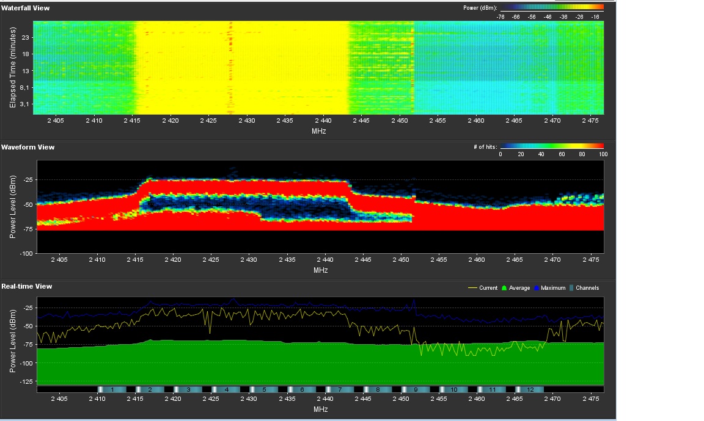The height and width of the screenshot is (421, 704).
Task: Click the -100 tick in Waveform View
Action: [x=26, y=253]
